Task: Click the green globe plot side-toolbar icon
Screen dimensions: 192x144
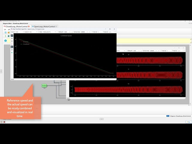Action: (x=12, y=52)
